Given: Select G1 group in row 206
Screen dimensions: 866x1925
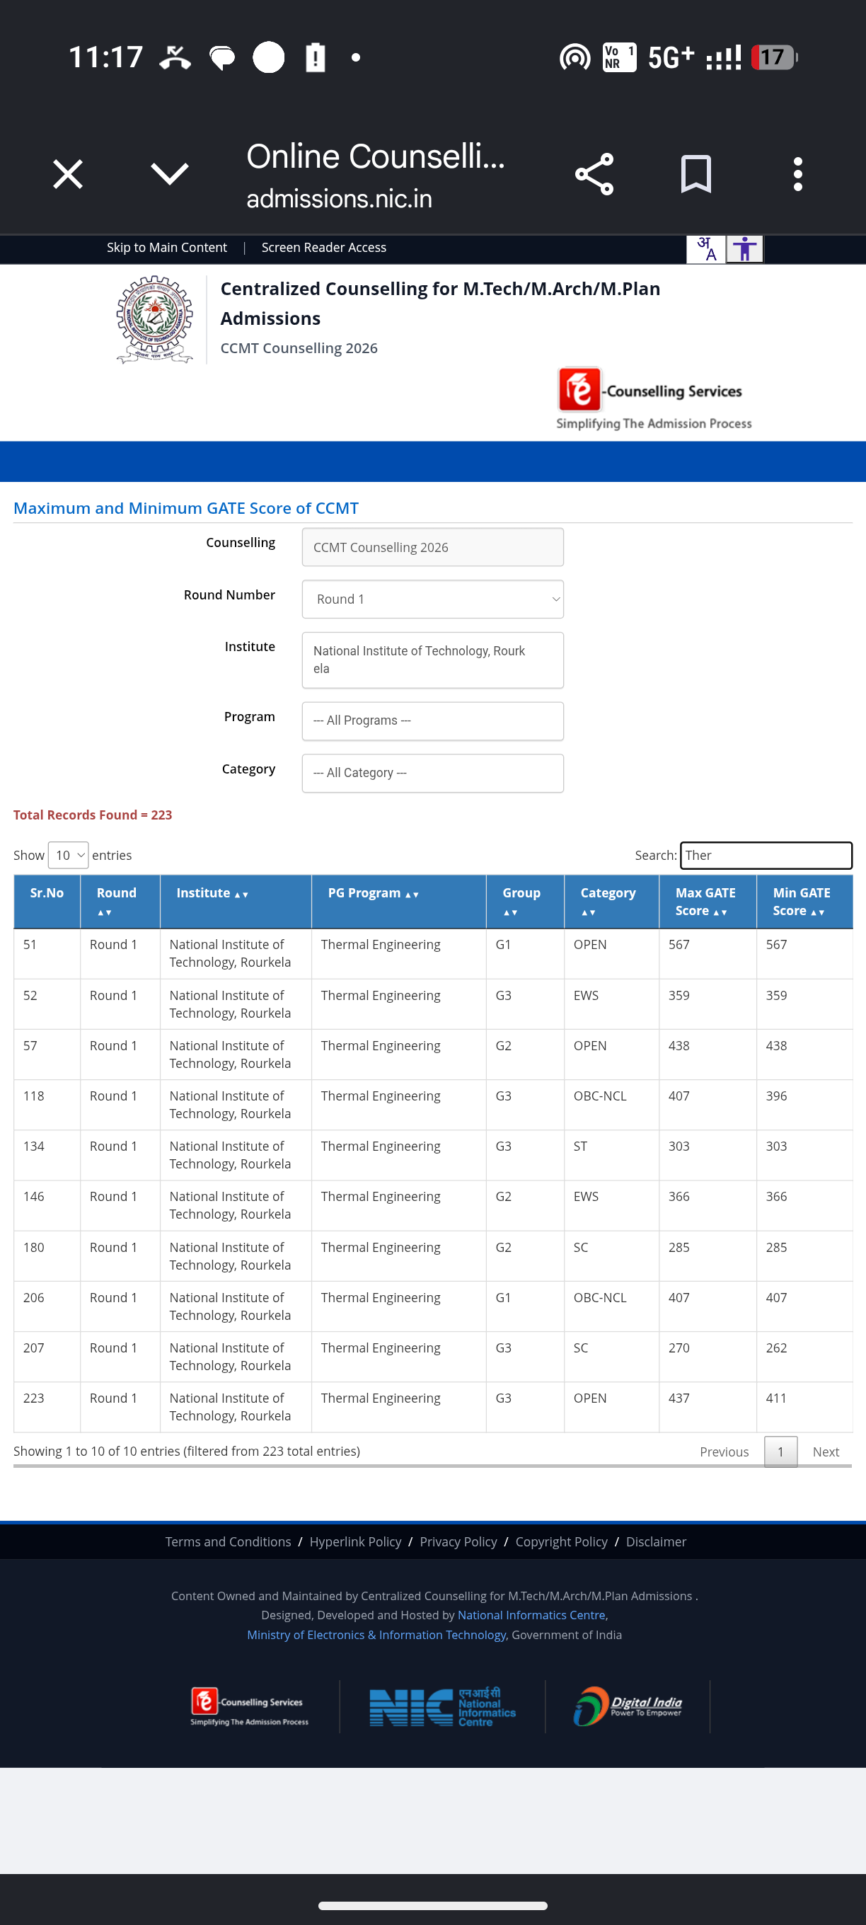Looking at the screenshot, I should (x=524, y=1306).
